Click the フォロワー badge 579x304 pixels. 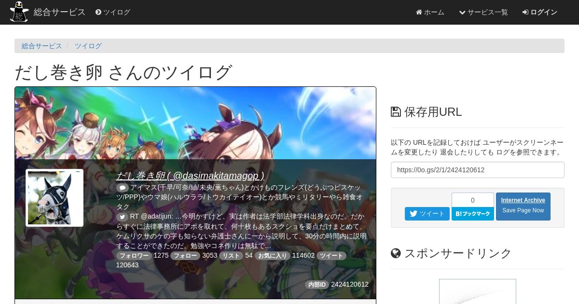tap(134, 256)
